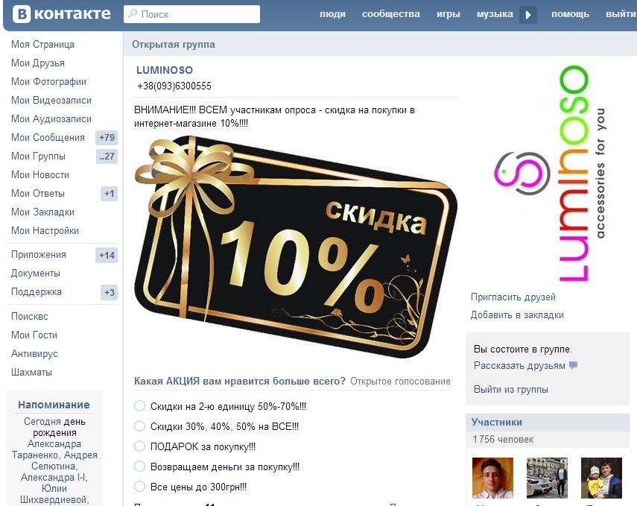Open the +79 messages counter badge
The image size is (637, 506).
click(107, 137)
